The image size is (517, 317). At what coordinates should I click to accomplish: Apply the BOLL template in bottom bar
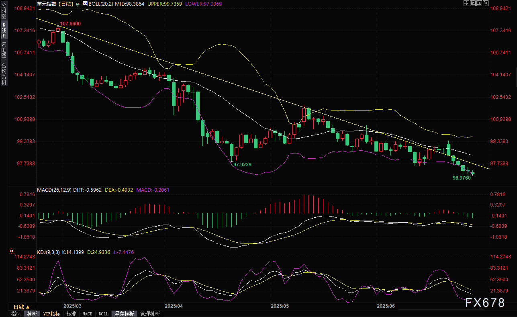pyautogui.click(x=103, y=314)
